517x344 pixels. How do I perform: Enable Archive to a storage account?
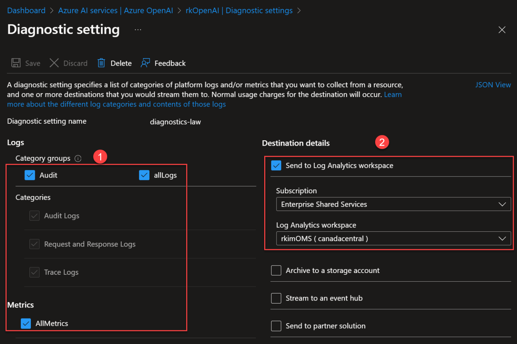click(x=276, y=270)
